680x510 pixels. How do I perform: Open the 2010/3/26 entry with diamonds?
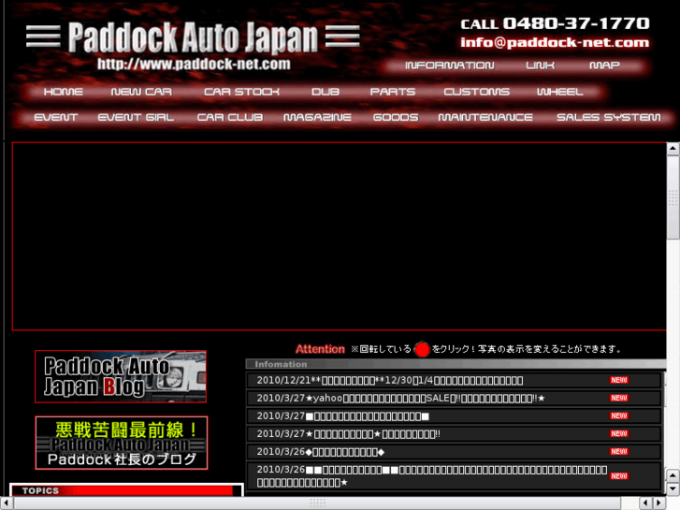pyautogui.click(x=455, y=452)
